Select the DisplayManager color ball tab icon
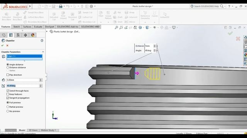 point(32,35)
